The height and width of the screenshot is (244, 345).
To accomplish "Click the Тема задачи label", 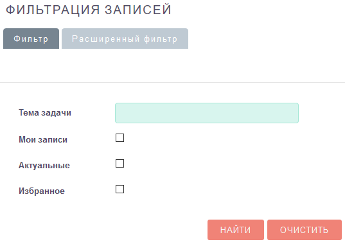I will coord(45,113).
